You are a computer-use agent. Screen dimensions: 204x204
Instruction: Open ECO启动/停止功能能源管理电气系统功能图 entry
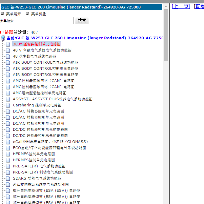click(49, 148)
